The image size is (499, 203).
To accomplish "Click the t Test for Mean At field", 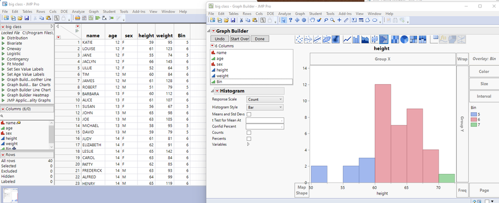I will 265,120.
